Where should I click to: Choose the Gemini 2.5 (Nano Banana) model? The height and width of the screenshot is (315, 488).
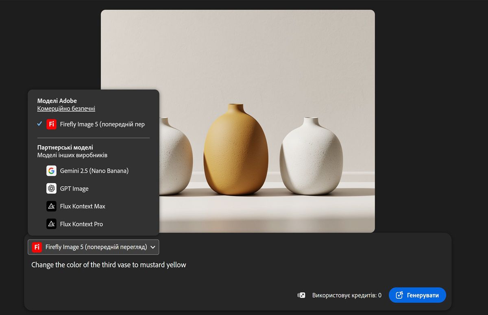93,171
